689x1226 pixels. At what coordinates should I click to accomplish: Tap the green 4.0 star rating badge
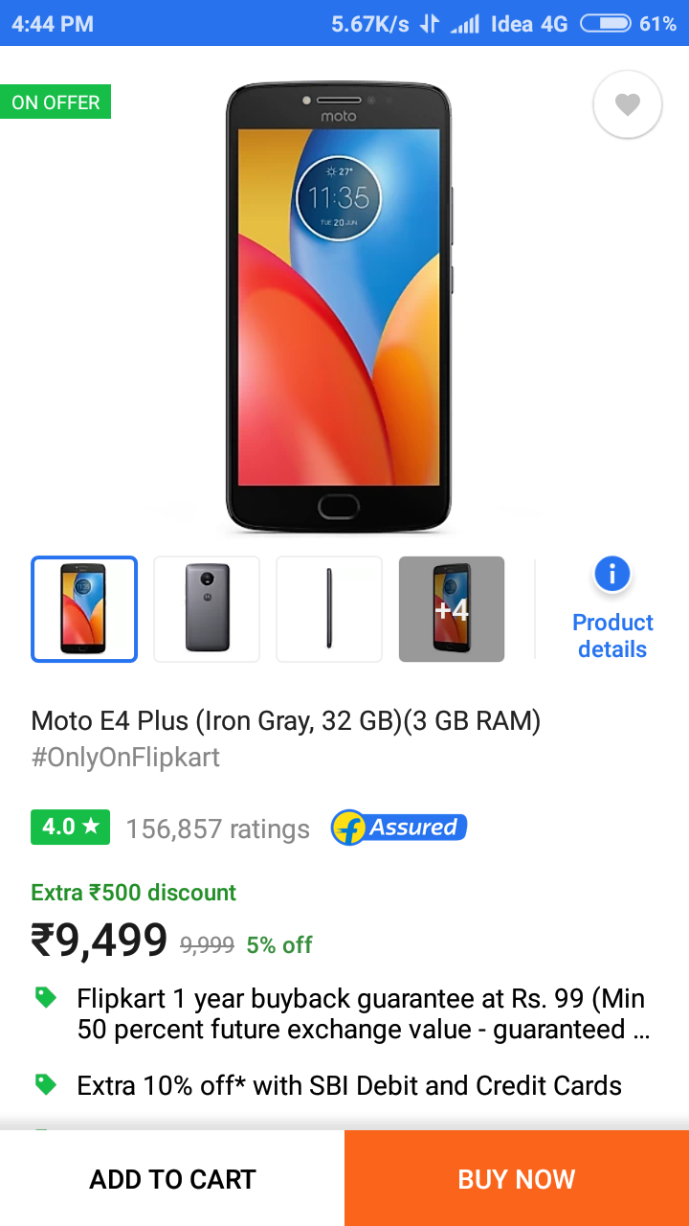click(71, 828)
